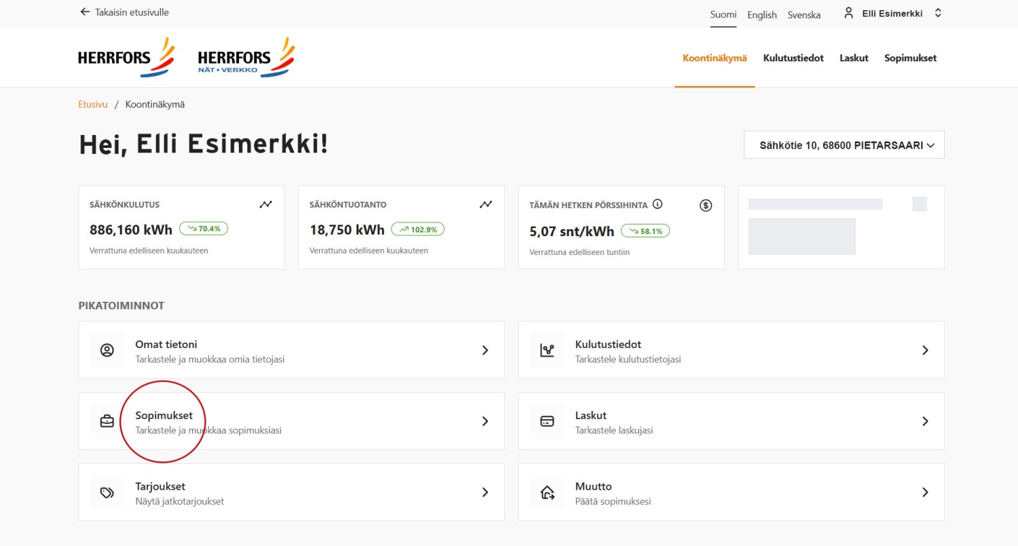This screenshot has width=1018, height=546.
Task: Switch the language to English
Action: coord(762,14)
